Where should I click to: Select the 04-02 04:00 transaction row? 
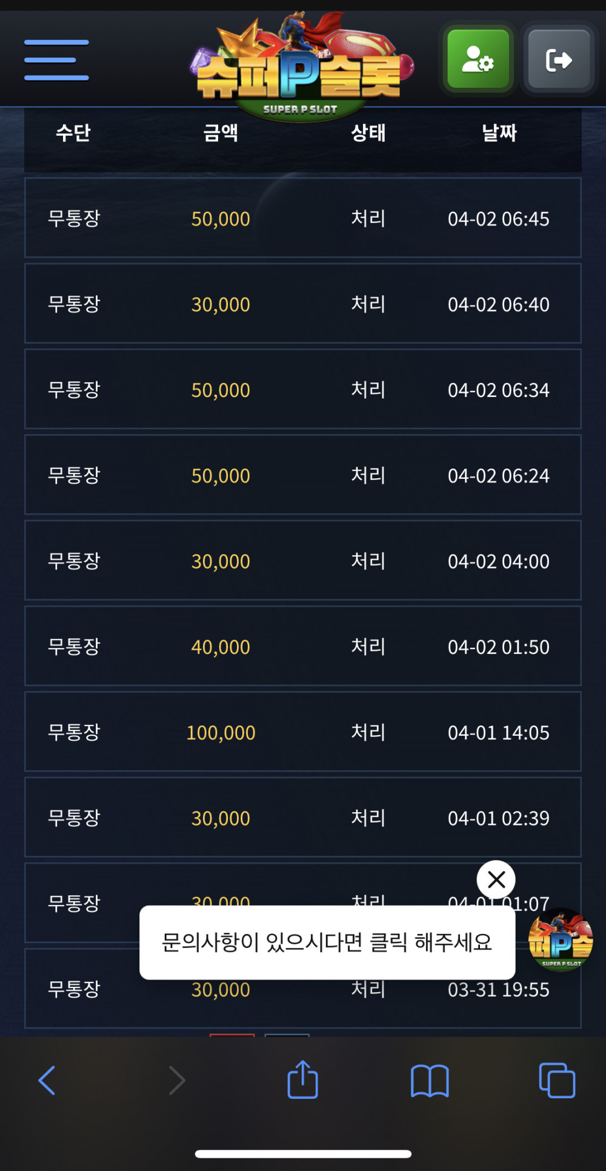click(x=303, y=560)
